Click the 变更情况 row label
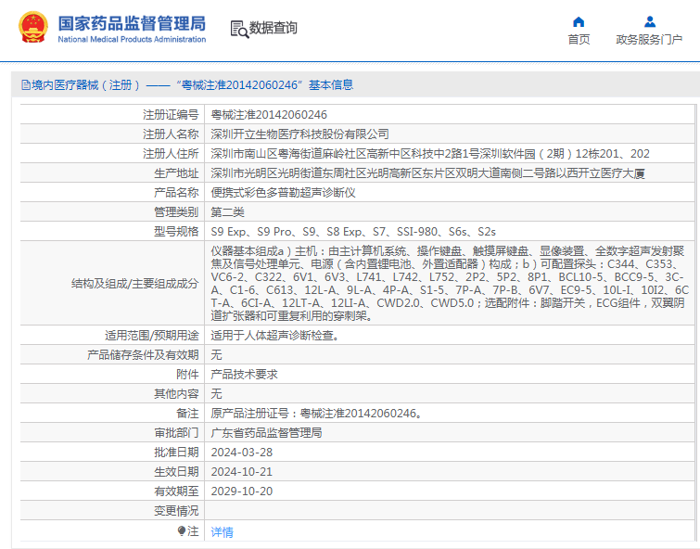Viewport: 700px width, 549px height. 176,511
